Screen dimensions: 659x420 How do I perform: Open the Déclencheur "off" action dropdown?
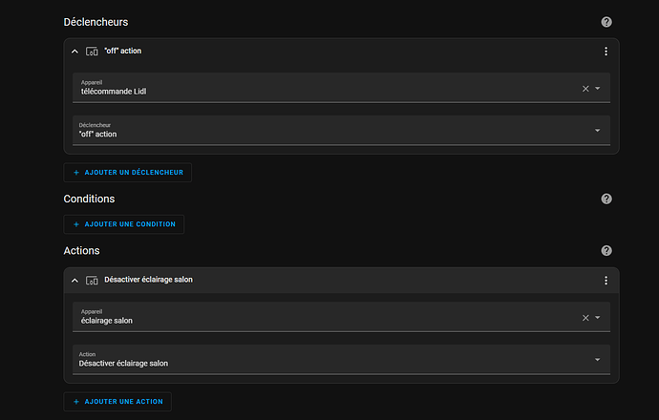[x=341, y=131]
